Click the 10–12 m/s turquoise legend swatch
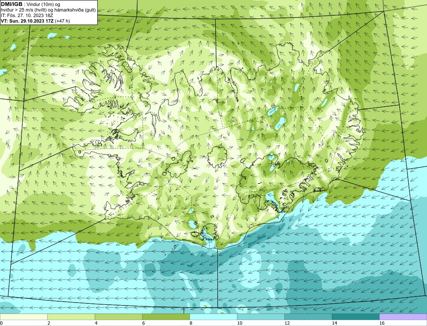Screen dimensions: 427x326 [260, 317]
